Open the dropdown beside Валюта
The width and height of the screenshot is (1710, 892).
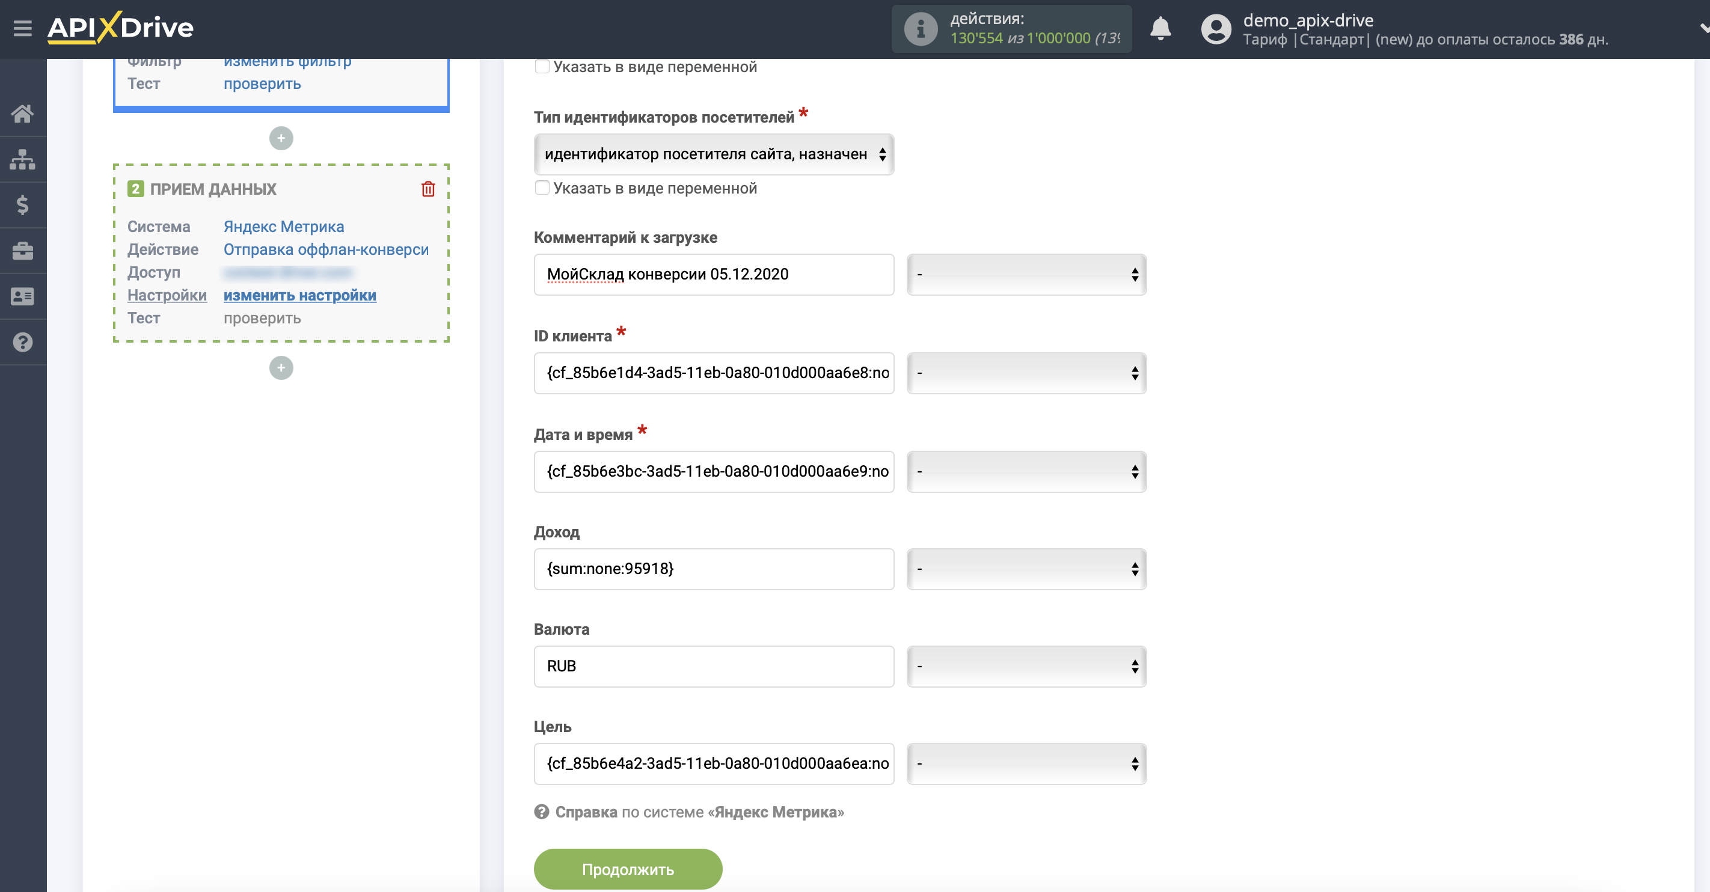pyautogui.click(x=1026, y=667)
